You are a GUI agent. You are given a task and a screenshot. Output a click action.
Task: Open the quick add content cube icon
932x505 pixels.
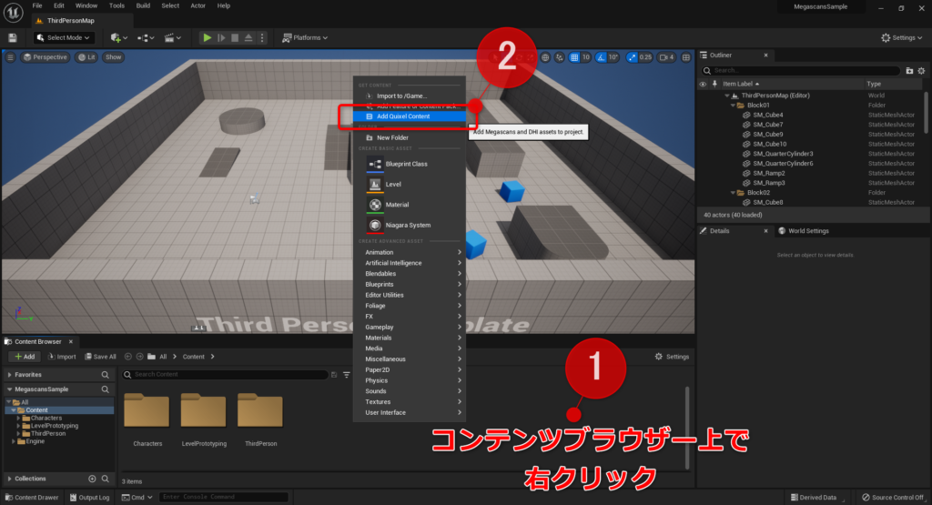[117, 37]
